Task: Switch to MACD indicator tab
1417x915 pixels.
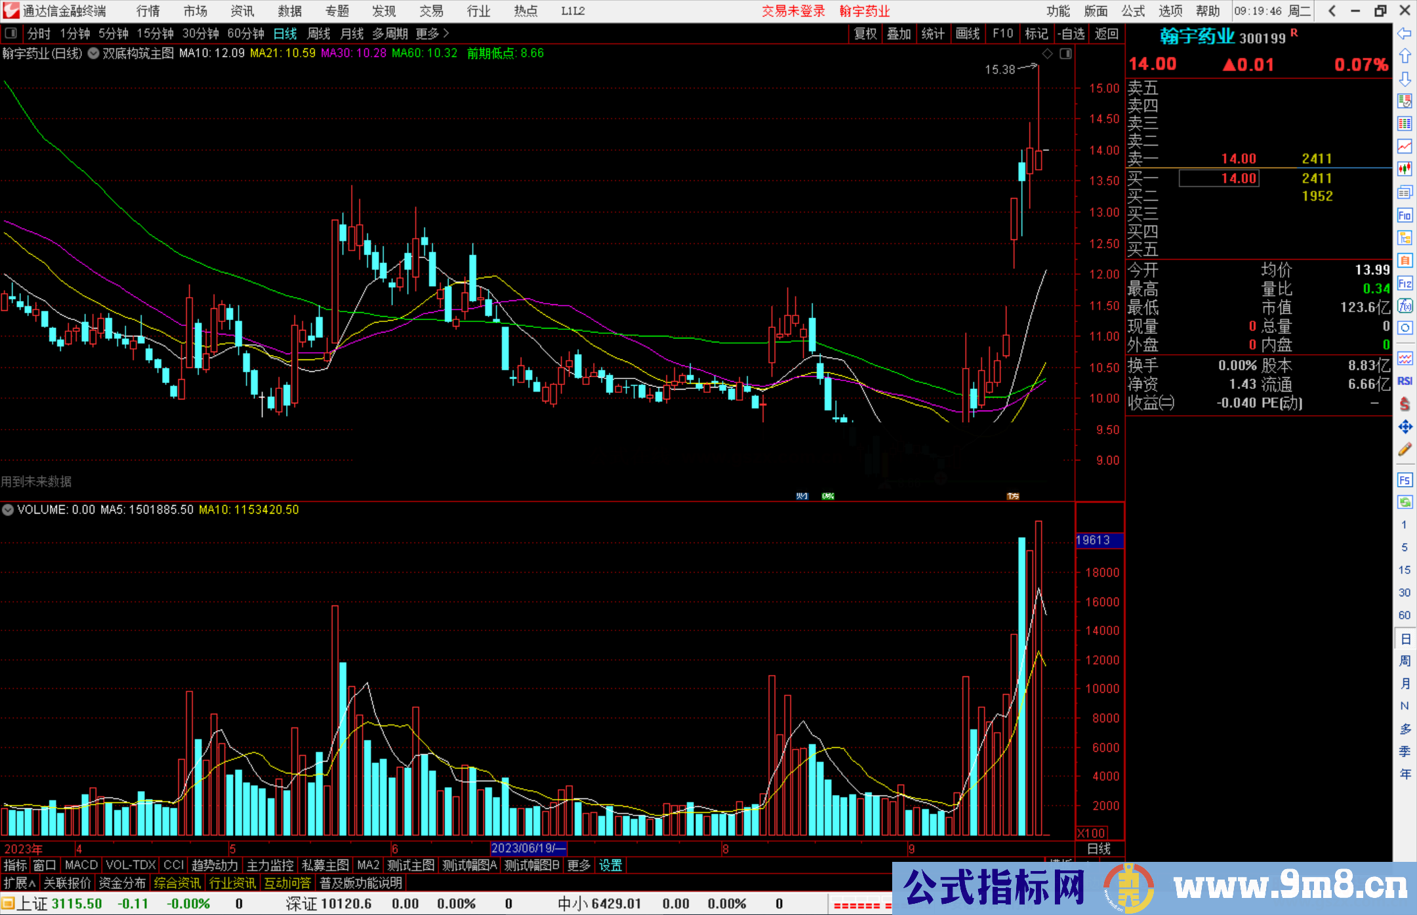Action: click(x=81, y=865)
